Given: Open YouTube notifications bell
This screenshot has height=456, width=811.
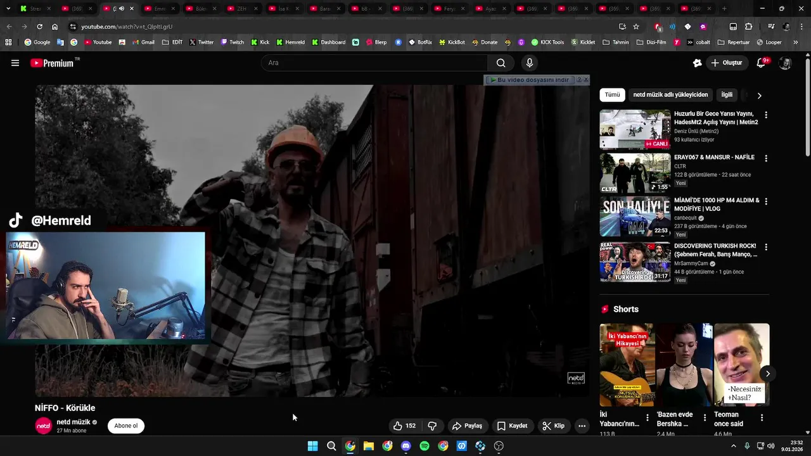Looking at the screenshot, I should tap(762, 63).
